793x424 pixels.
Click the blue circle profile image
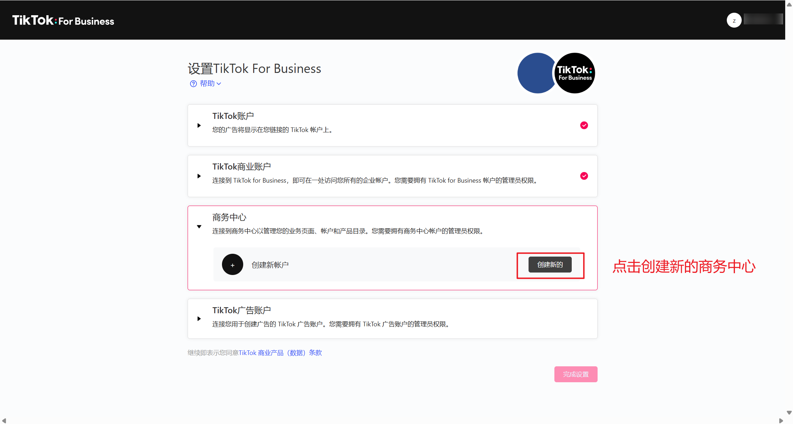pos(535,73)
